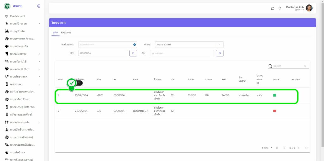This screenshot has height=161, width=324.
Task: Open the 5 rows per page dropdown
Action: [267, 148]
